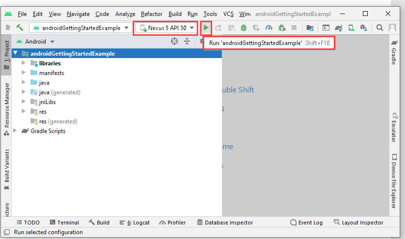Open the Gradle side panel tab
Image resolution: width=405 pixels, height=239 pixels.
click(x=394, y=52)
